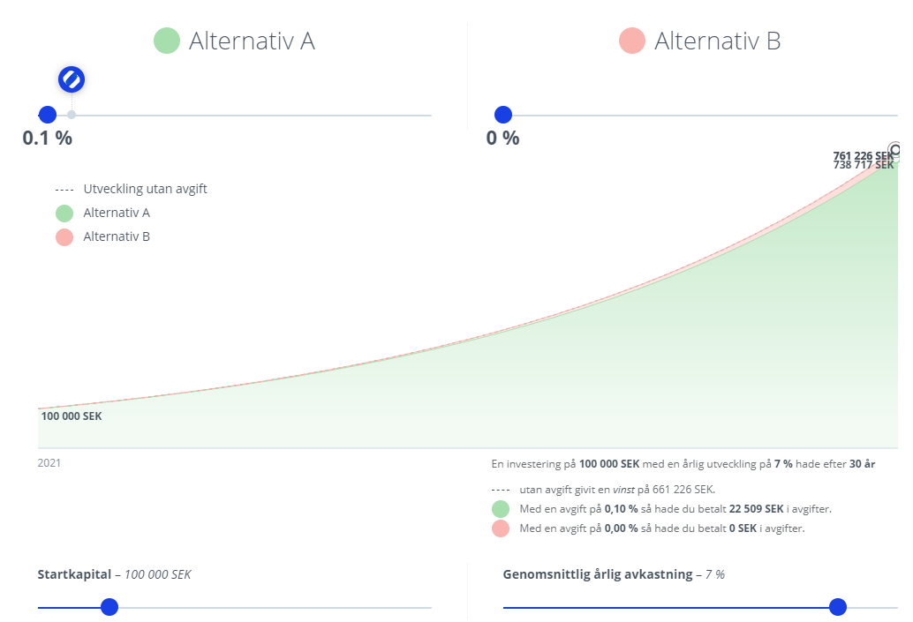
Task: Click the Alternativ A fee slider handle
Action: tap(48, 115)
